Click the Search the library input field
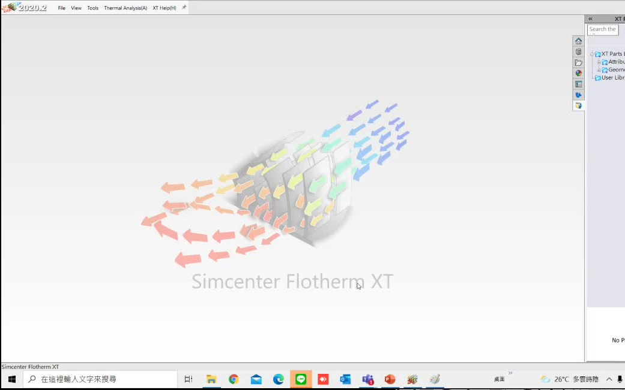Screen dimensions: 625x390 603,29
